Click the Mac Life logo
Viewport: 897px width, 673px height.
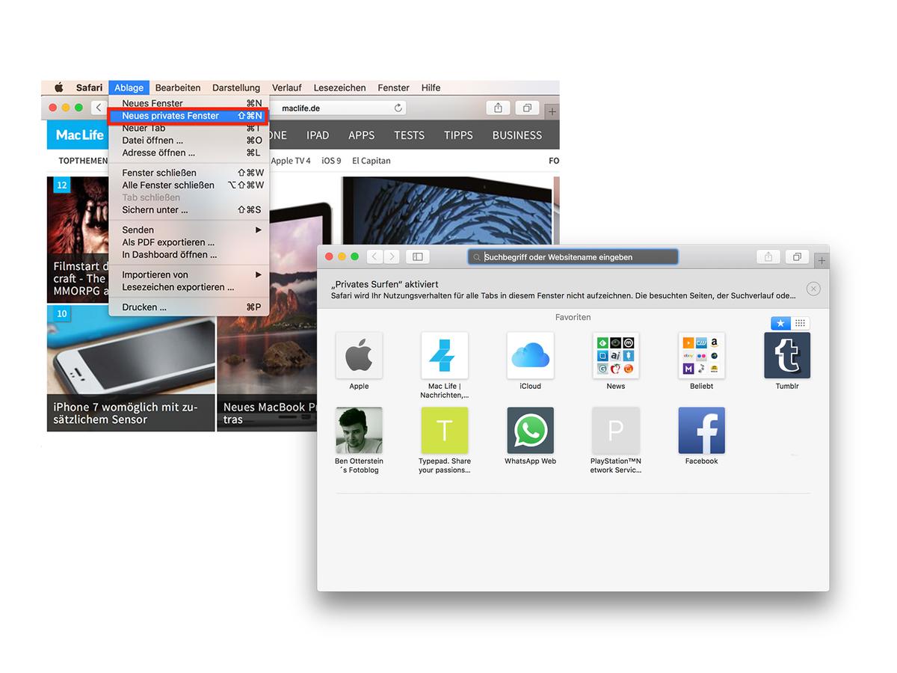tap(80, 135)
